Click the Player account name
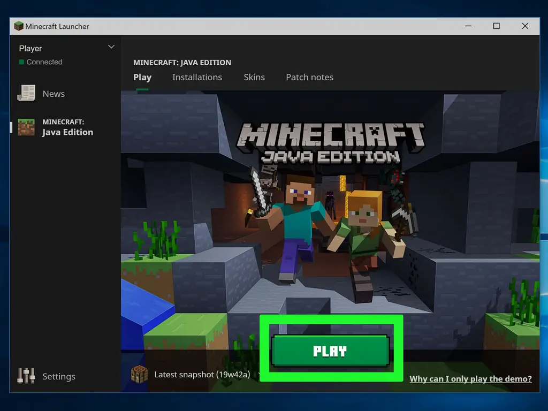 point(31,48)
